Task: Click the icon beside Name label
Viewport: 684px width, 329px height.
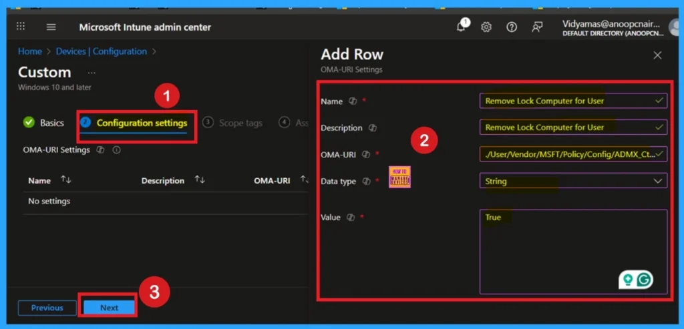Action: (x=353, y=101)
